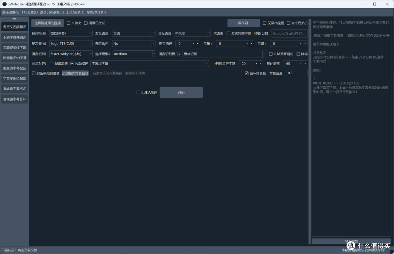Open the 语音识别设置(R) menu
This screenshot has height=254, width=394.
[52, 12]
